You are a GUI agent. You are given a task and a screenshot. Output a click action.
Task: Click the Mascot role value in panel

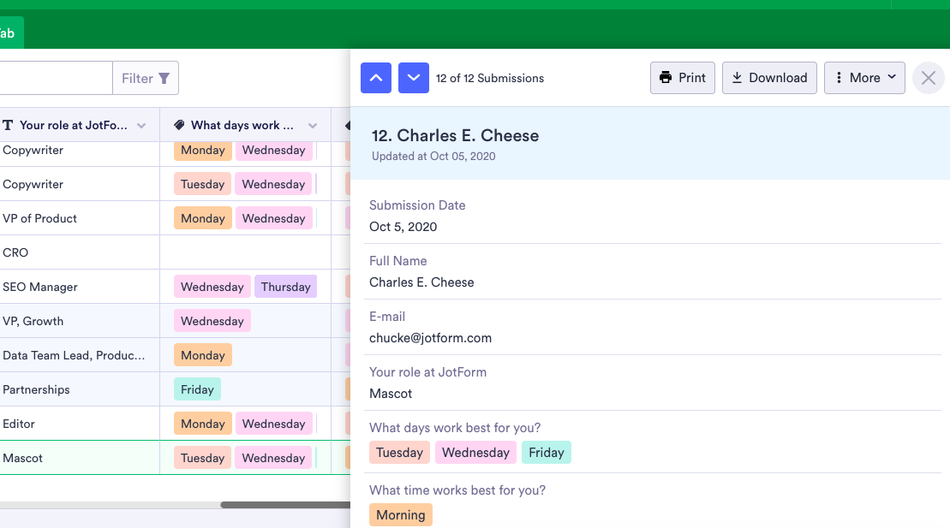click(x=390, y=394)
